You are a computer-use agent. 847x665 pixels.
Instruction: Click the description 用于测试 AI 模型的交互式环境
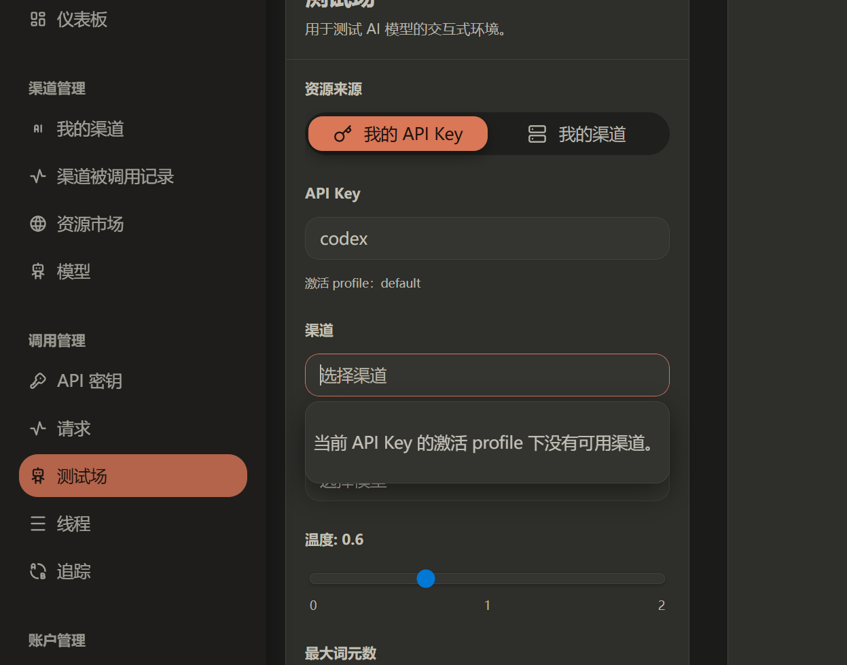[x=406, y=29]
